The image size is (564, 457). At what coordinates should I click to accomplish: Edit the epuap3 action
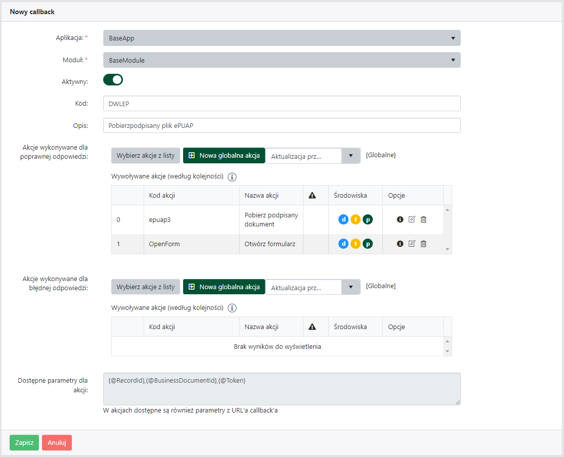(x=412, y=219)
